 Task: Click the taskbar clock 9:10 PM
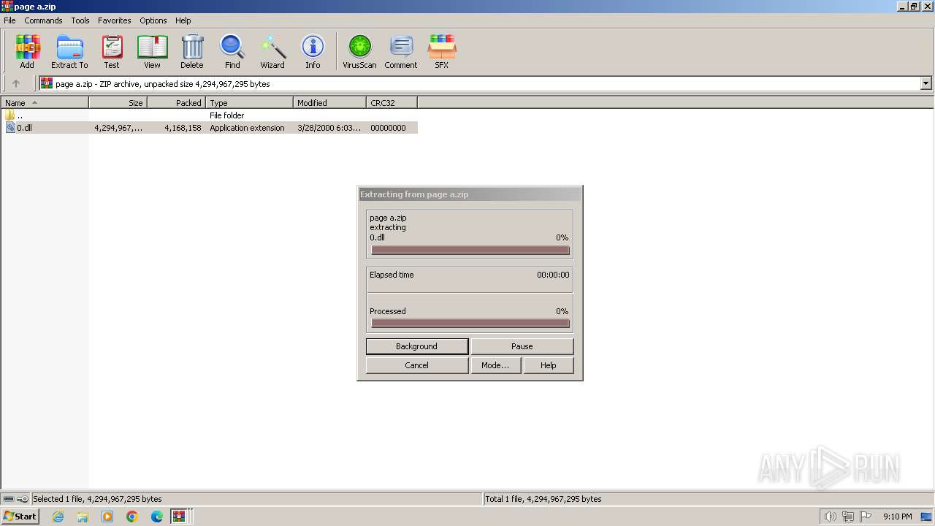(897, 517)
